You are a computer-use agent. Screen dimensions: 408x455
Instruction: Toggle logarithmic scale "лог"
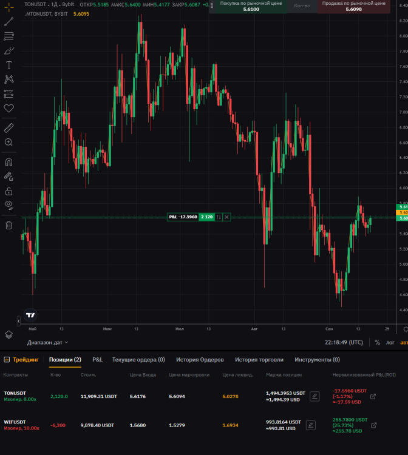point(389,342)
